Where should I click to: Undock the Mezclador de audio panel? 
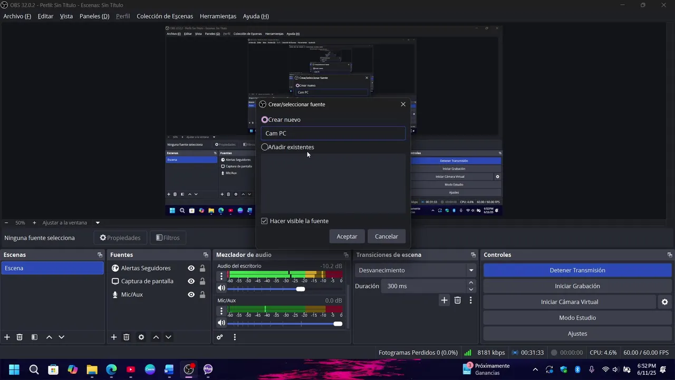[x=346, y=255]
